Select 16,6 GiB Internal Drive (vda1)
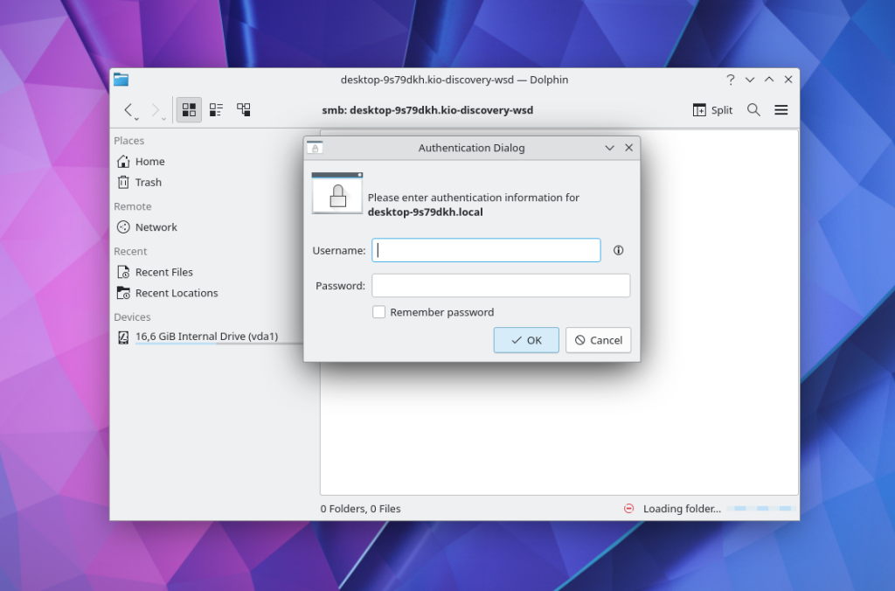The width and height of the screenshot is (895, 591). pos(206,337)
